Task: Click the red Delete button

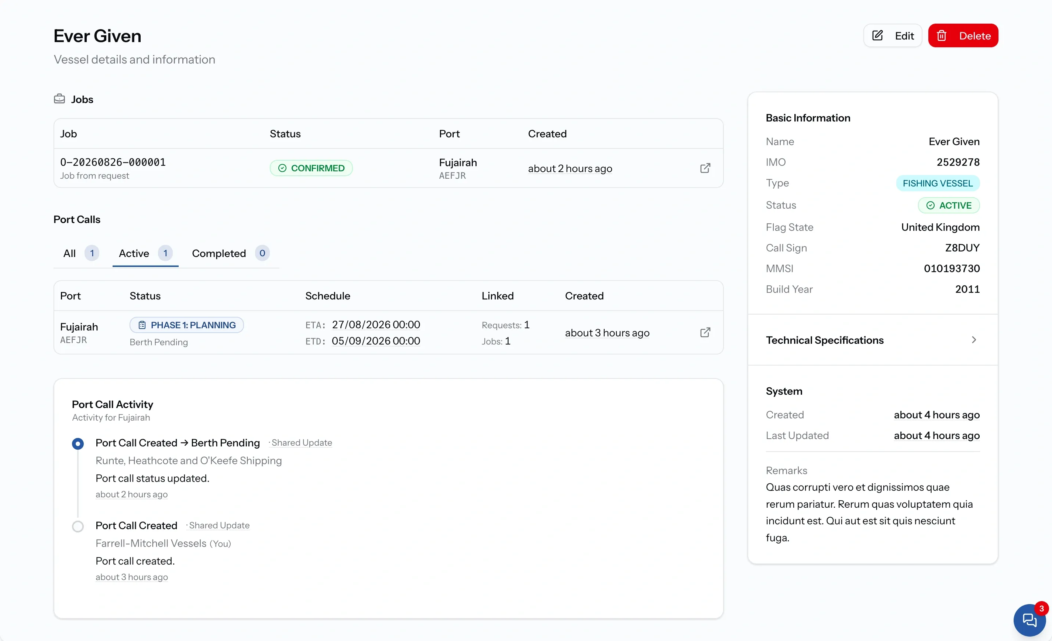Action: [x=963, y=35]
